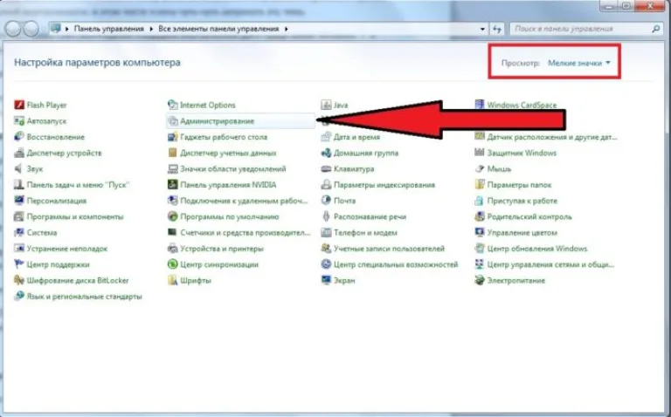Open the Flash Player icon
The image size is (671, 417).
(19, 105)
